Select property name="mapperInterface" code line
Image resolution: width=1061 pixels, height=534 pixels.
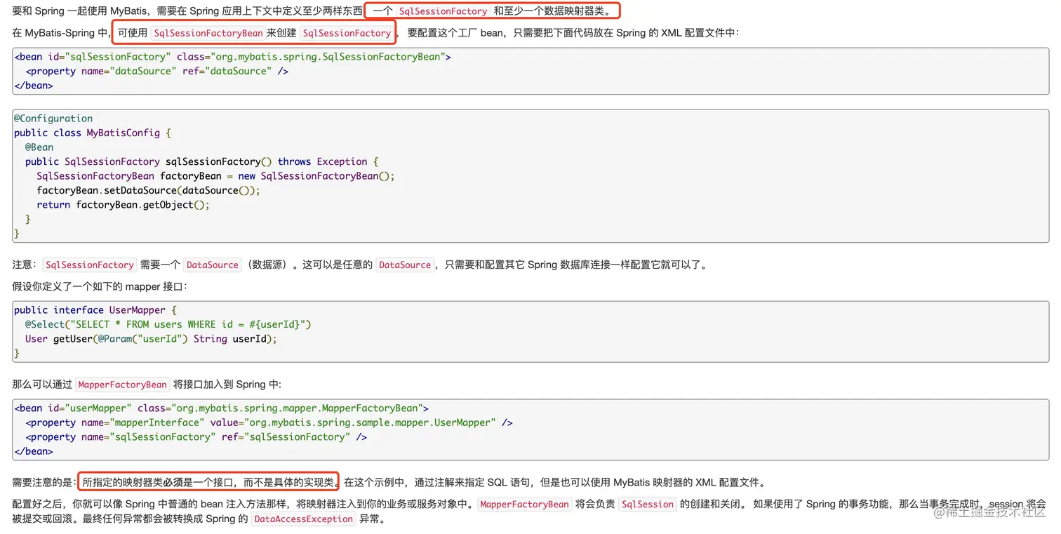tap(269, 422)
